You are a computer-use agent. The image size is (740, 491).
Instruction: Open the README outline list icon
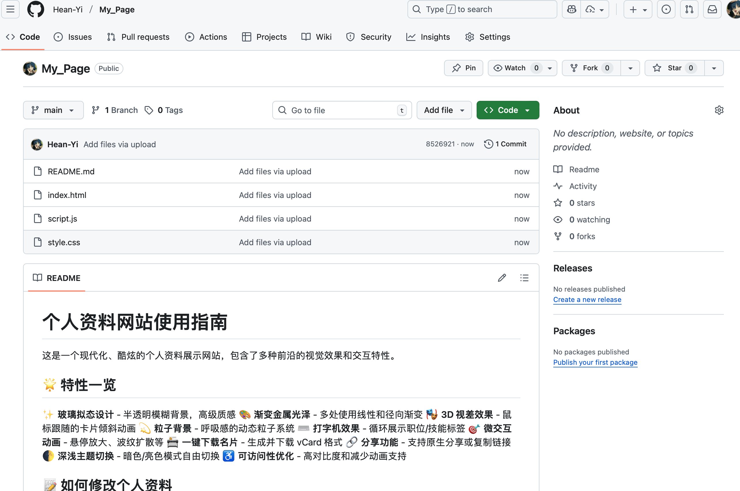524,277
